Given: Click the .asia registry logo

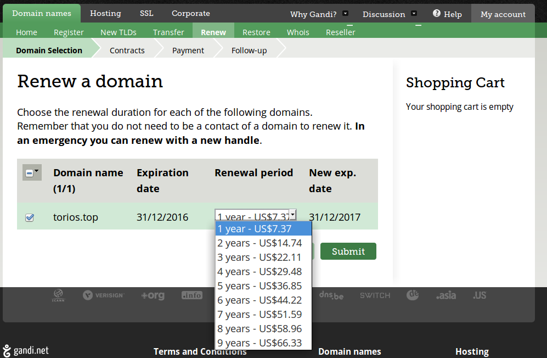Looking at the screenshot, I should click(446, 295).
